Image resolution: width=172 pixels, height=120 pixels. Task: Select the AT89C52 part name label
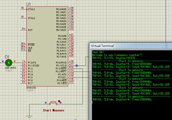(32, 87)
